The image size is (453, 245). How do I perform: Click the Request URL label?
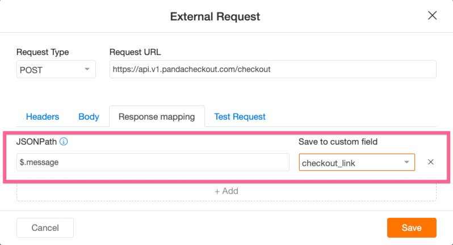point(135,52)
